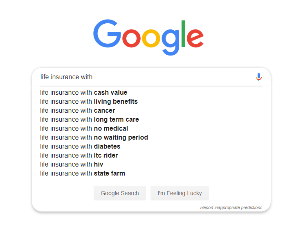Click the Google Search button
The width and height of the screenshot is (303, 227).
(x=120, y=193)
